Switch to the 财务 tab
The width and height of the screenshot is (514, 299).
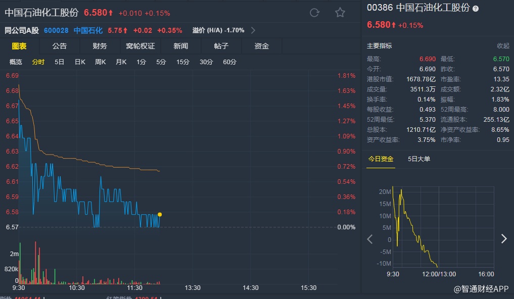100,46
